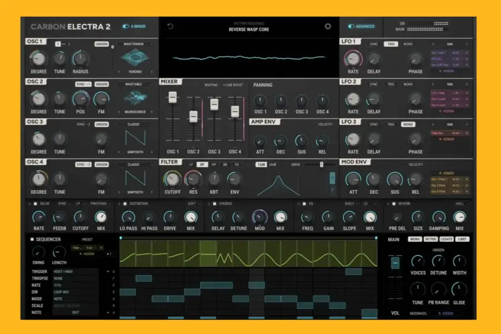Click the OSC 1 Degree knob
This screenshot has width=501, height=334.
click(38, 58)
